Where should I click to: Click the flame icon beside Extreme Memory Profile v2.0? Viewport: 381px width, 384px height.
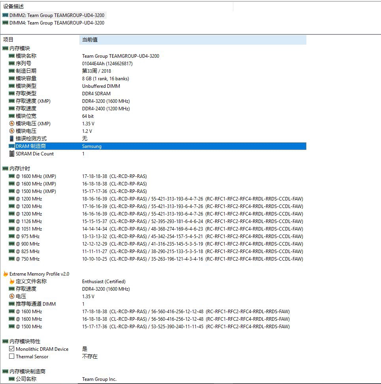(x=6, y=274)
